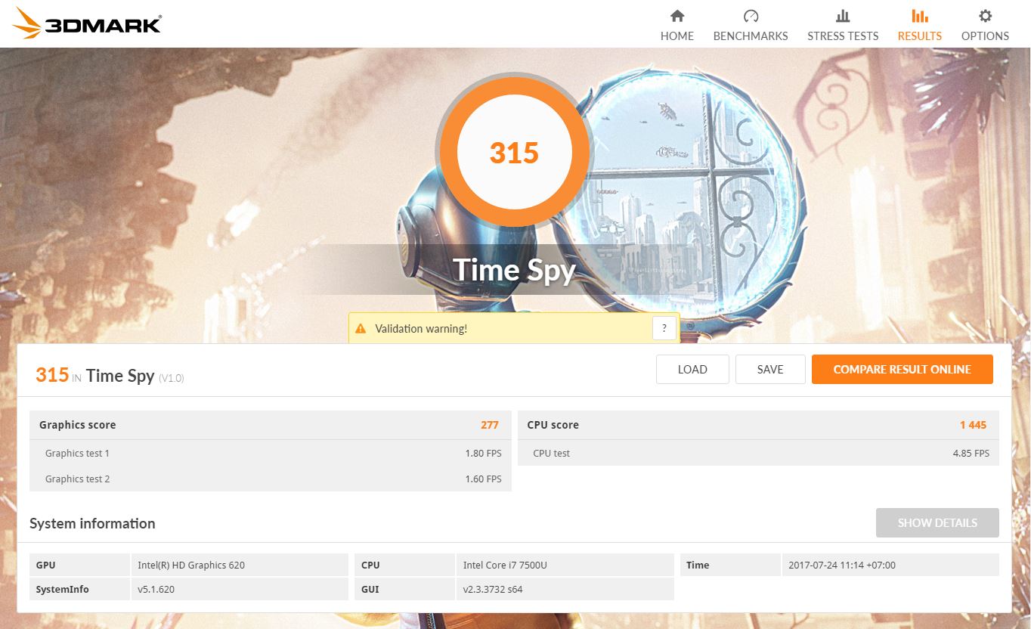Click the graphics score value 277
Viewport: 1031px width, 629px height.
point(490,425)
